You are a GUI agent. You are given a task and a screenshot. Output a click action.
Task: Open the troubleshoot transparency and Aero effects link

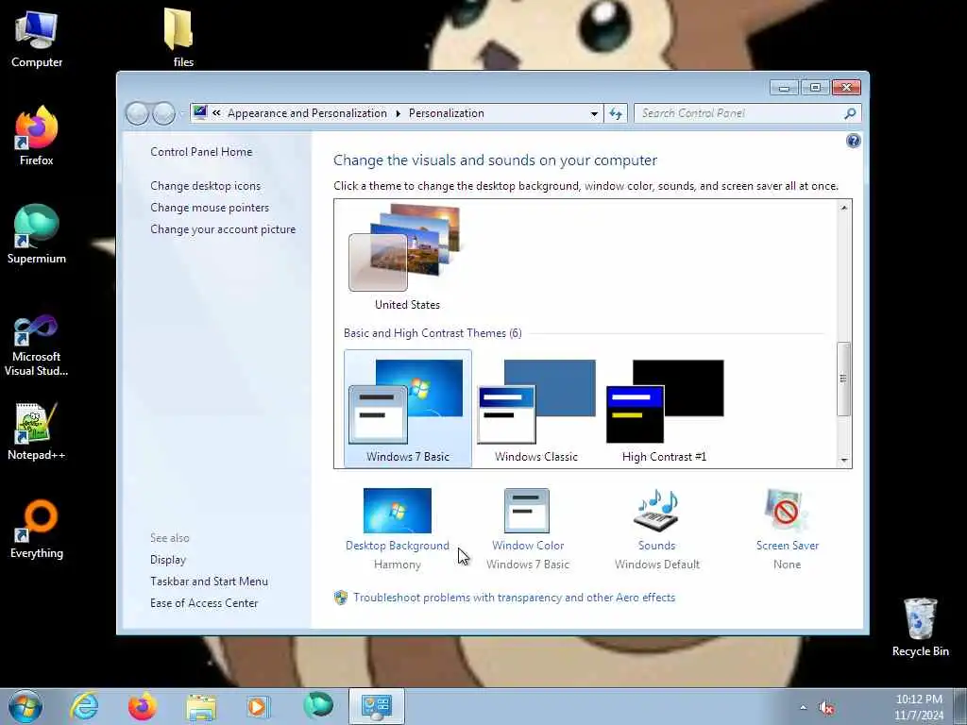coord(515,597)
